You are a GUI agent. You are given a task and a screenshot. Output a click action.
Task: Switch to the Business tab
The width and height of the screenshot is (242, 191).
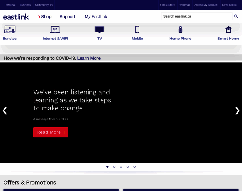25,5
